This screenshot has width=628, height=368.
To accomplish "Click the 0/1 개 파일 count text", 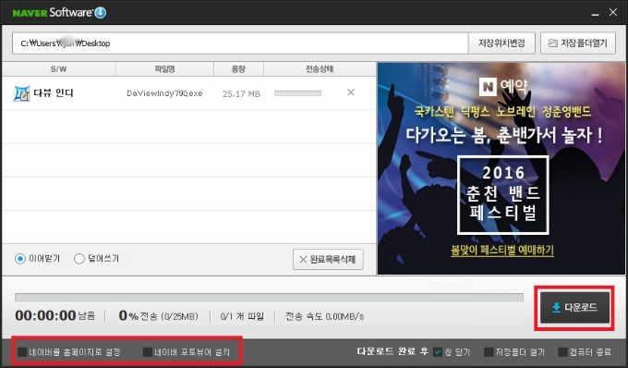I will (242, 316).
